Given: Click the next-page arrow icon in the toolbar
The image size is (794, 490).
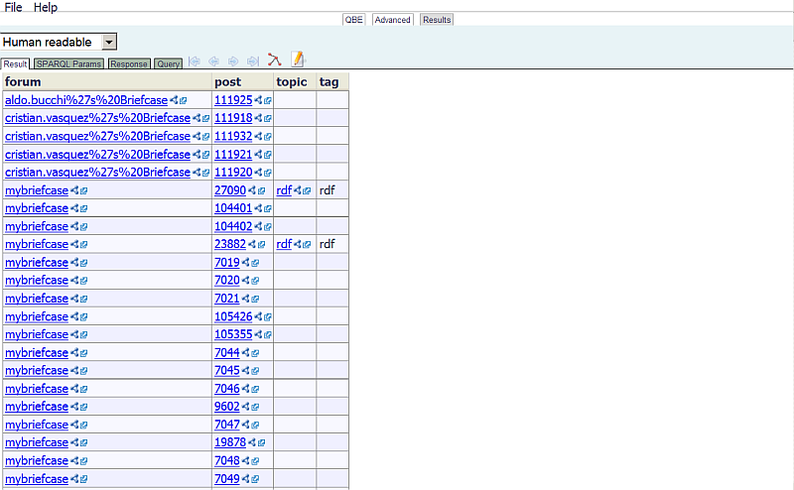Looking at the screenshot, I should [x=233, y=61].
